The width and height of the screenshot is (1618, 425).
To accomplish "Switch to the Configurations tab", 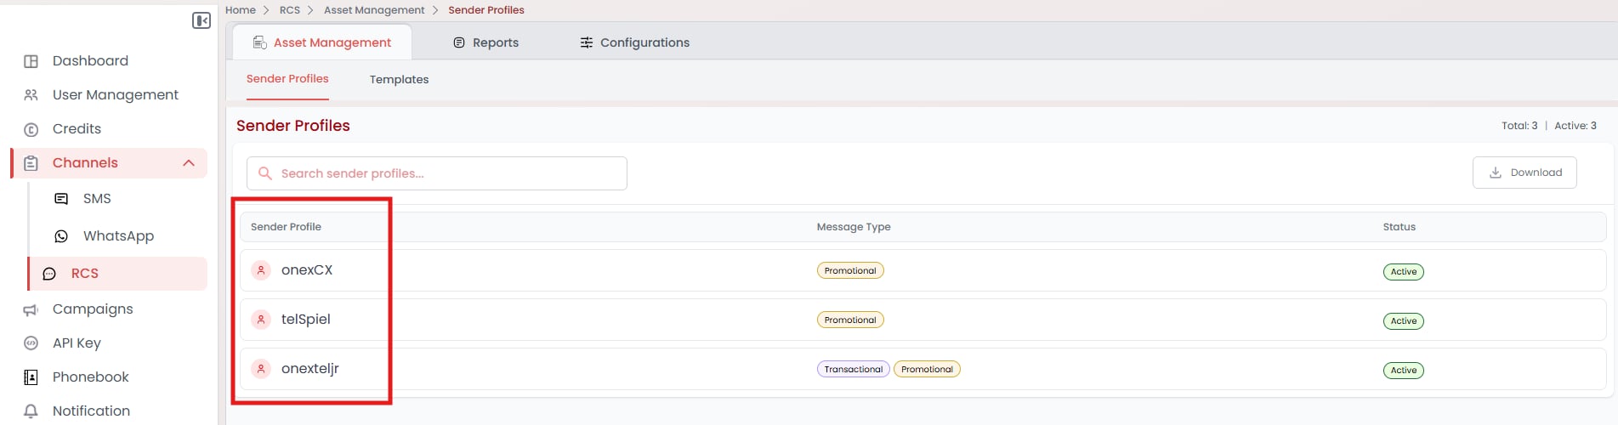I will pos(634,42).
